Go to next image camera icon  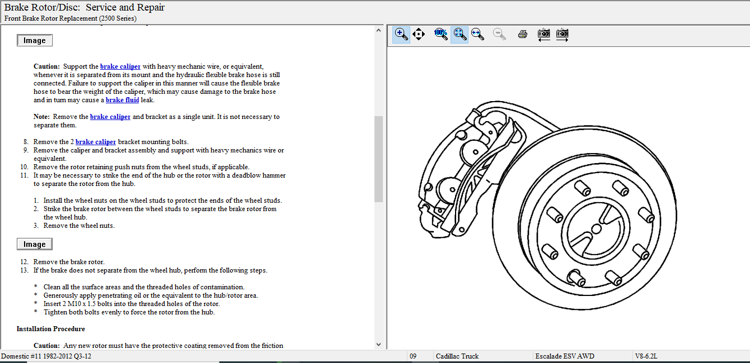pos(562,34)
